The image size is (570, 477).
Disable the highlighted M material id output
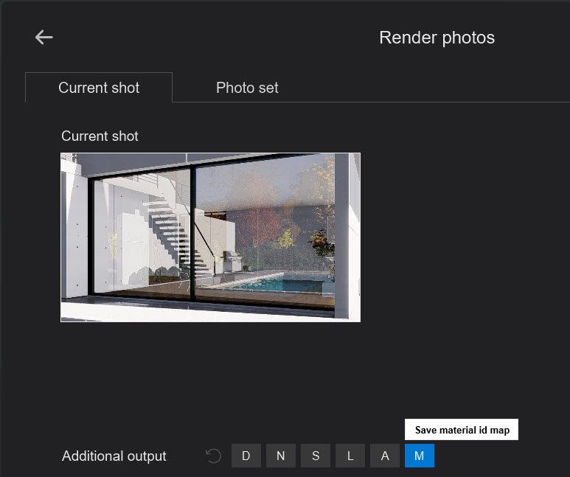420,456
